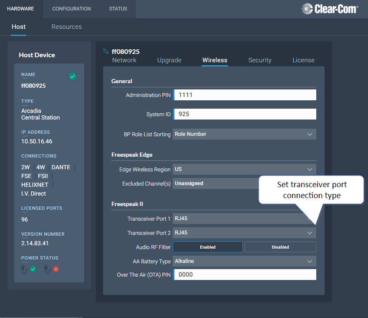Switch to the Network tab
The width and height of the screenshot is (368, 318).
(x=124, y=60)
